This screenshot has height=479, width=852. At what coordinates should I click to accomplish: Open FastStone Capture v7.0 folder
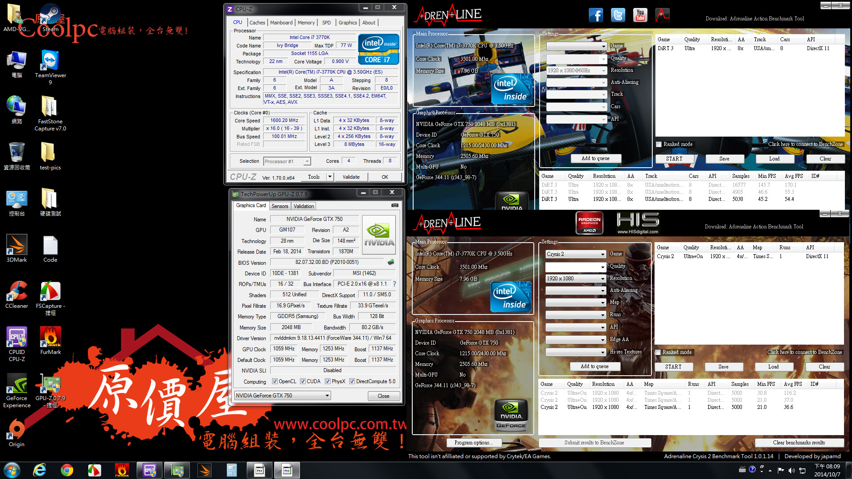[x=50, y=113]
